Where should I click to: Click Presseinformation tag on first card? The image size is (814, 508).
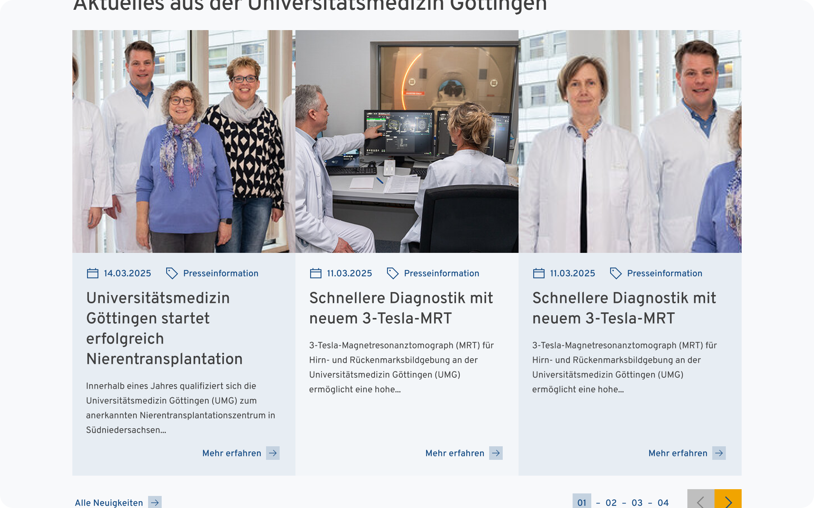(x=220, y=273)
